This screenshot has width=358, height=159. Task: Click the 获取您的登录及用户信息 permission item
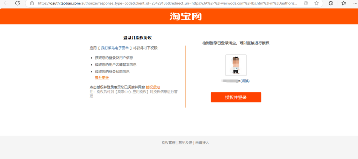[x=114, y=58]
